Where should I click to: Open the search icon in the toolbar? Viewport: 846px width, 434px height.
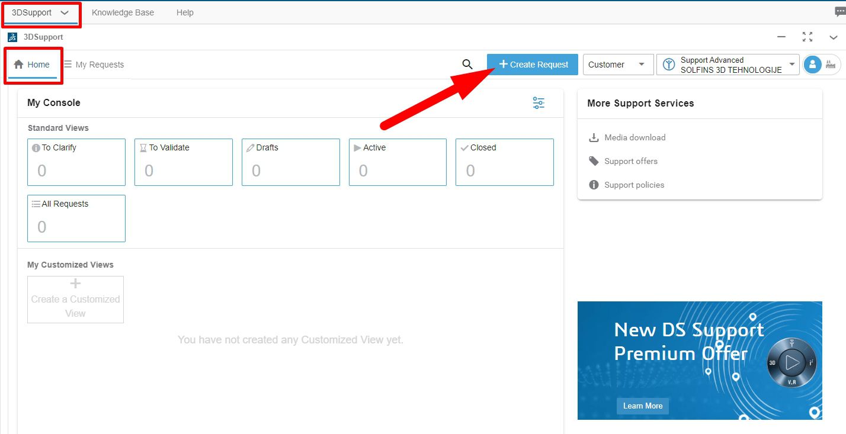point(467,64)
